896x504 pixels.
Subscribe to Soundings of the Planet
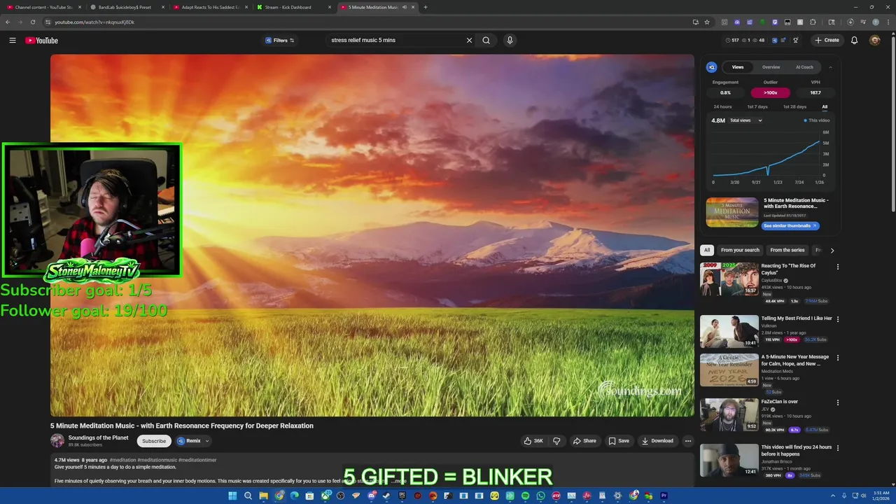(154, 441)
